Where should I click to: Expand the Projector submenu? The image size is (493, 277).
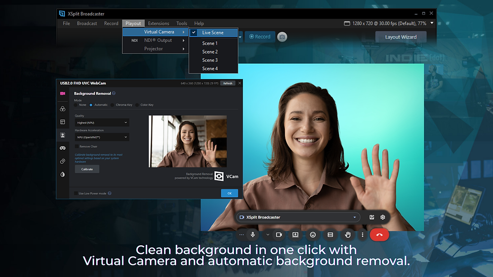(155, 49)
